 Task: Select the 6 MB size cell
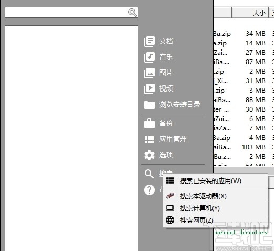click(257, 119)
